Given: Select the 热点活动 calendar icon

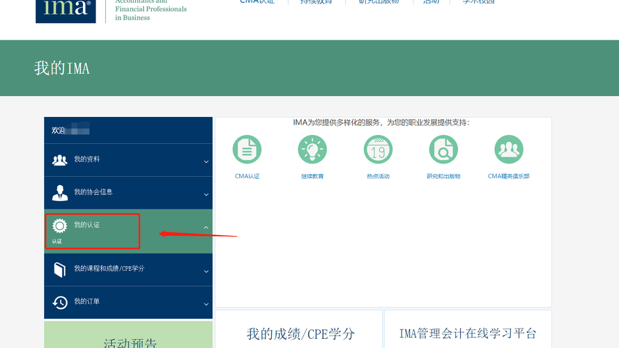Looking at the screenshot, I should (x=378, y=150).
